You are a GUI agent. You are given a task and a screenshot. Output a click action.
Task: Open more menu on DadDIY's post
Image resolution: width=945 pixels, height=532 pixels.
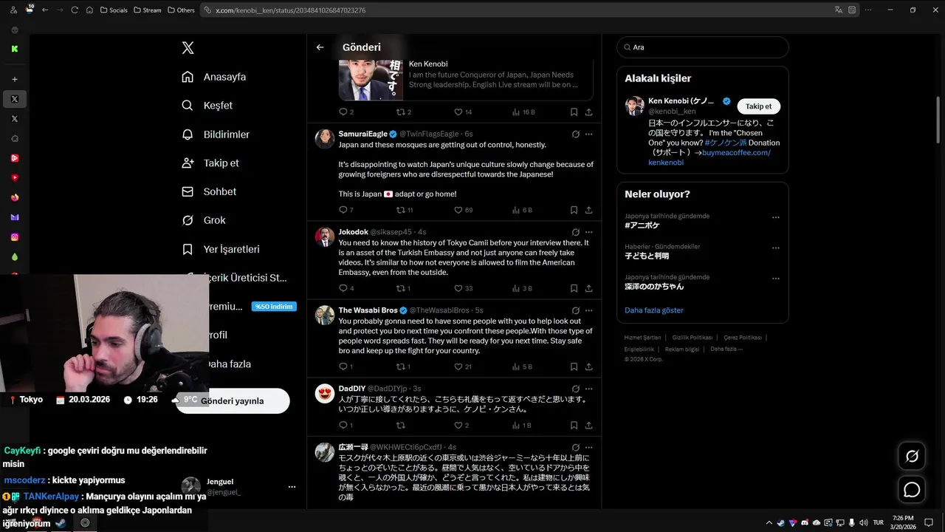[x=588, y=389]
